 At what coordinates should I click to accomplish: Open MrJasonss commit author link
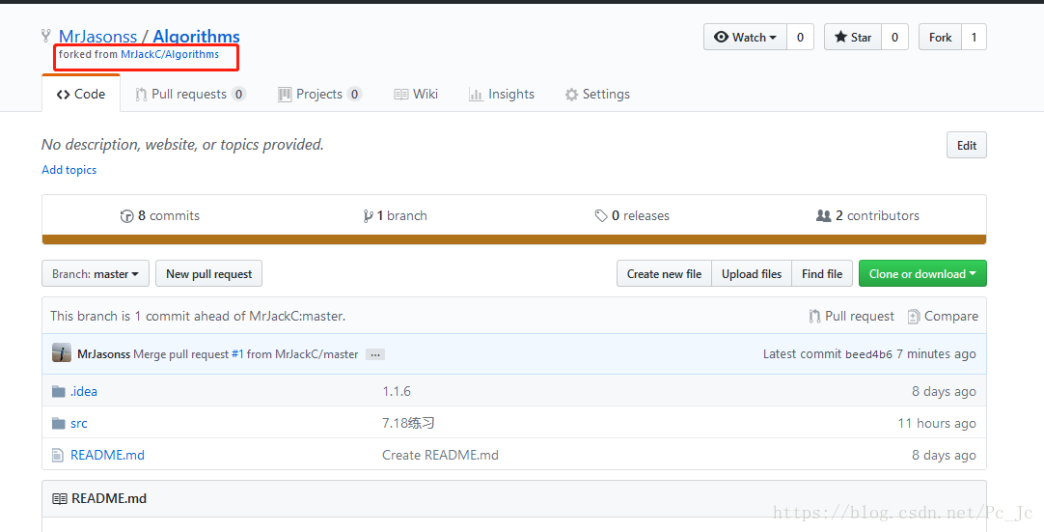pos(104,354)
